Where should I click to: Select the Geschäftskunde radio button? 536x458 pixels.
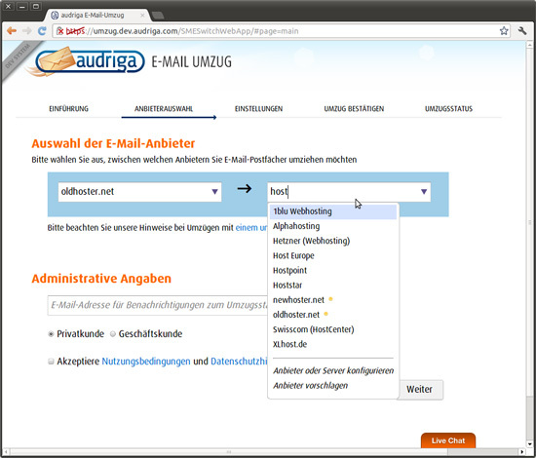[x=113, y=334]
